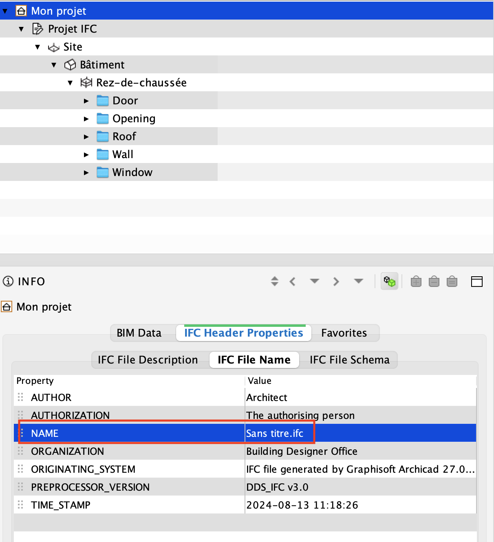Switch to the BIM Data tab
The height and width of the screenshot is (542, 494).
[x=139, y=333]
